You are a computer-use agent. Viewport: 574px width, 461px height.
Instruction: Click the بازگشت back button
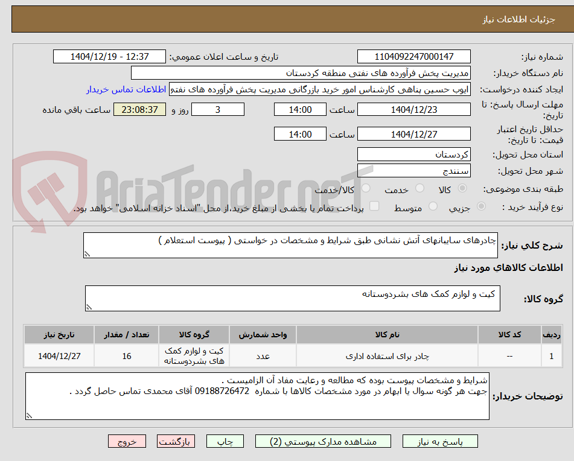click(176, 441)
